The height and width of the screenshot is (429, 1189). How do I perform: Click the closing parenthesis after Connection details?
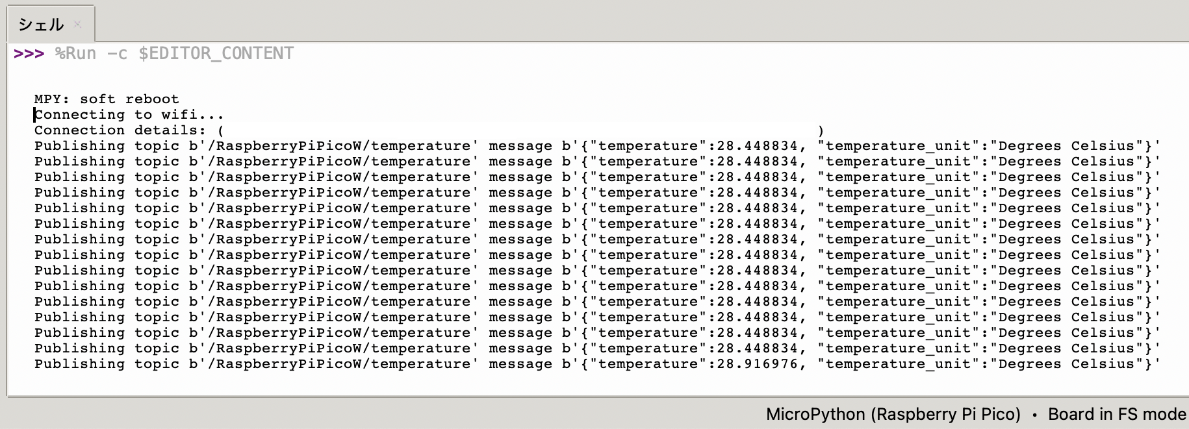(x=821, y=130)
